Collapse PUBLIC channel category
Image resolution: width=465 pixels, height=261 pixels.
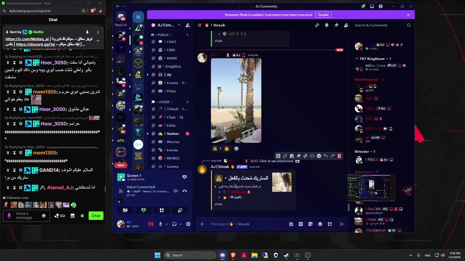coord(163,35)
